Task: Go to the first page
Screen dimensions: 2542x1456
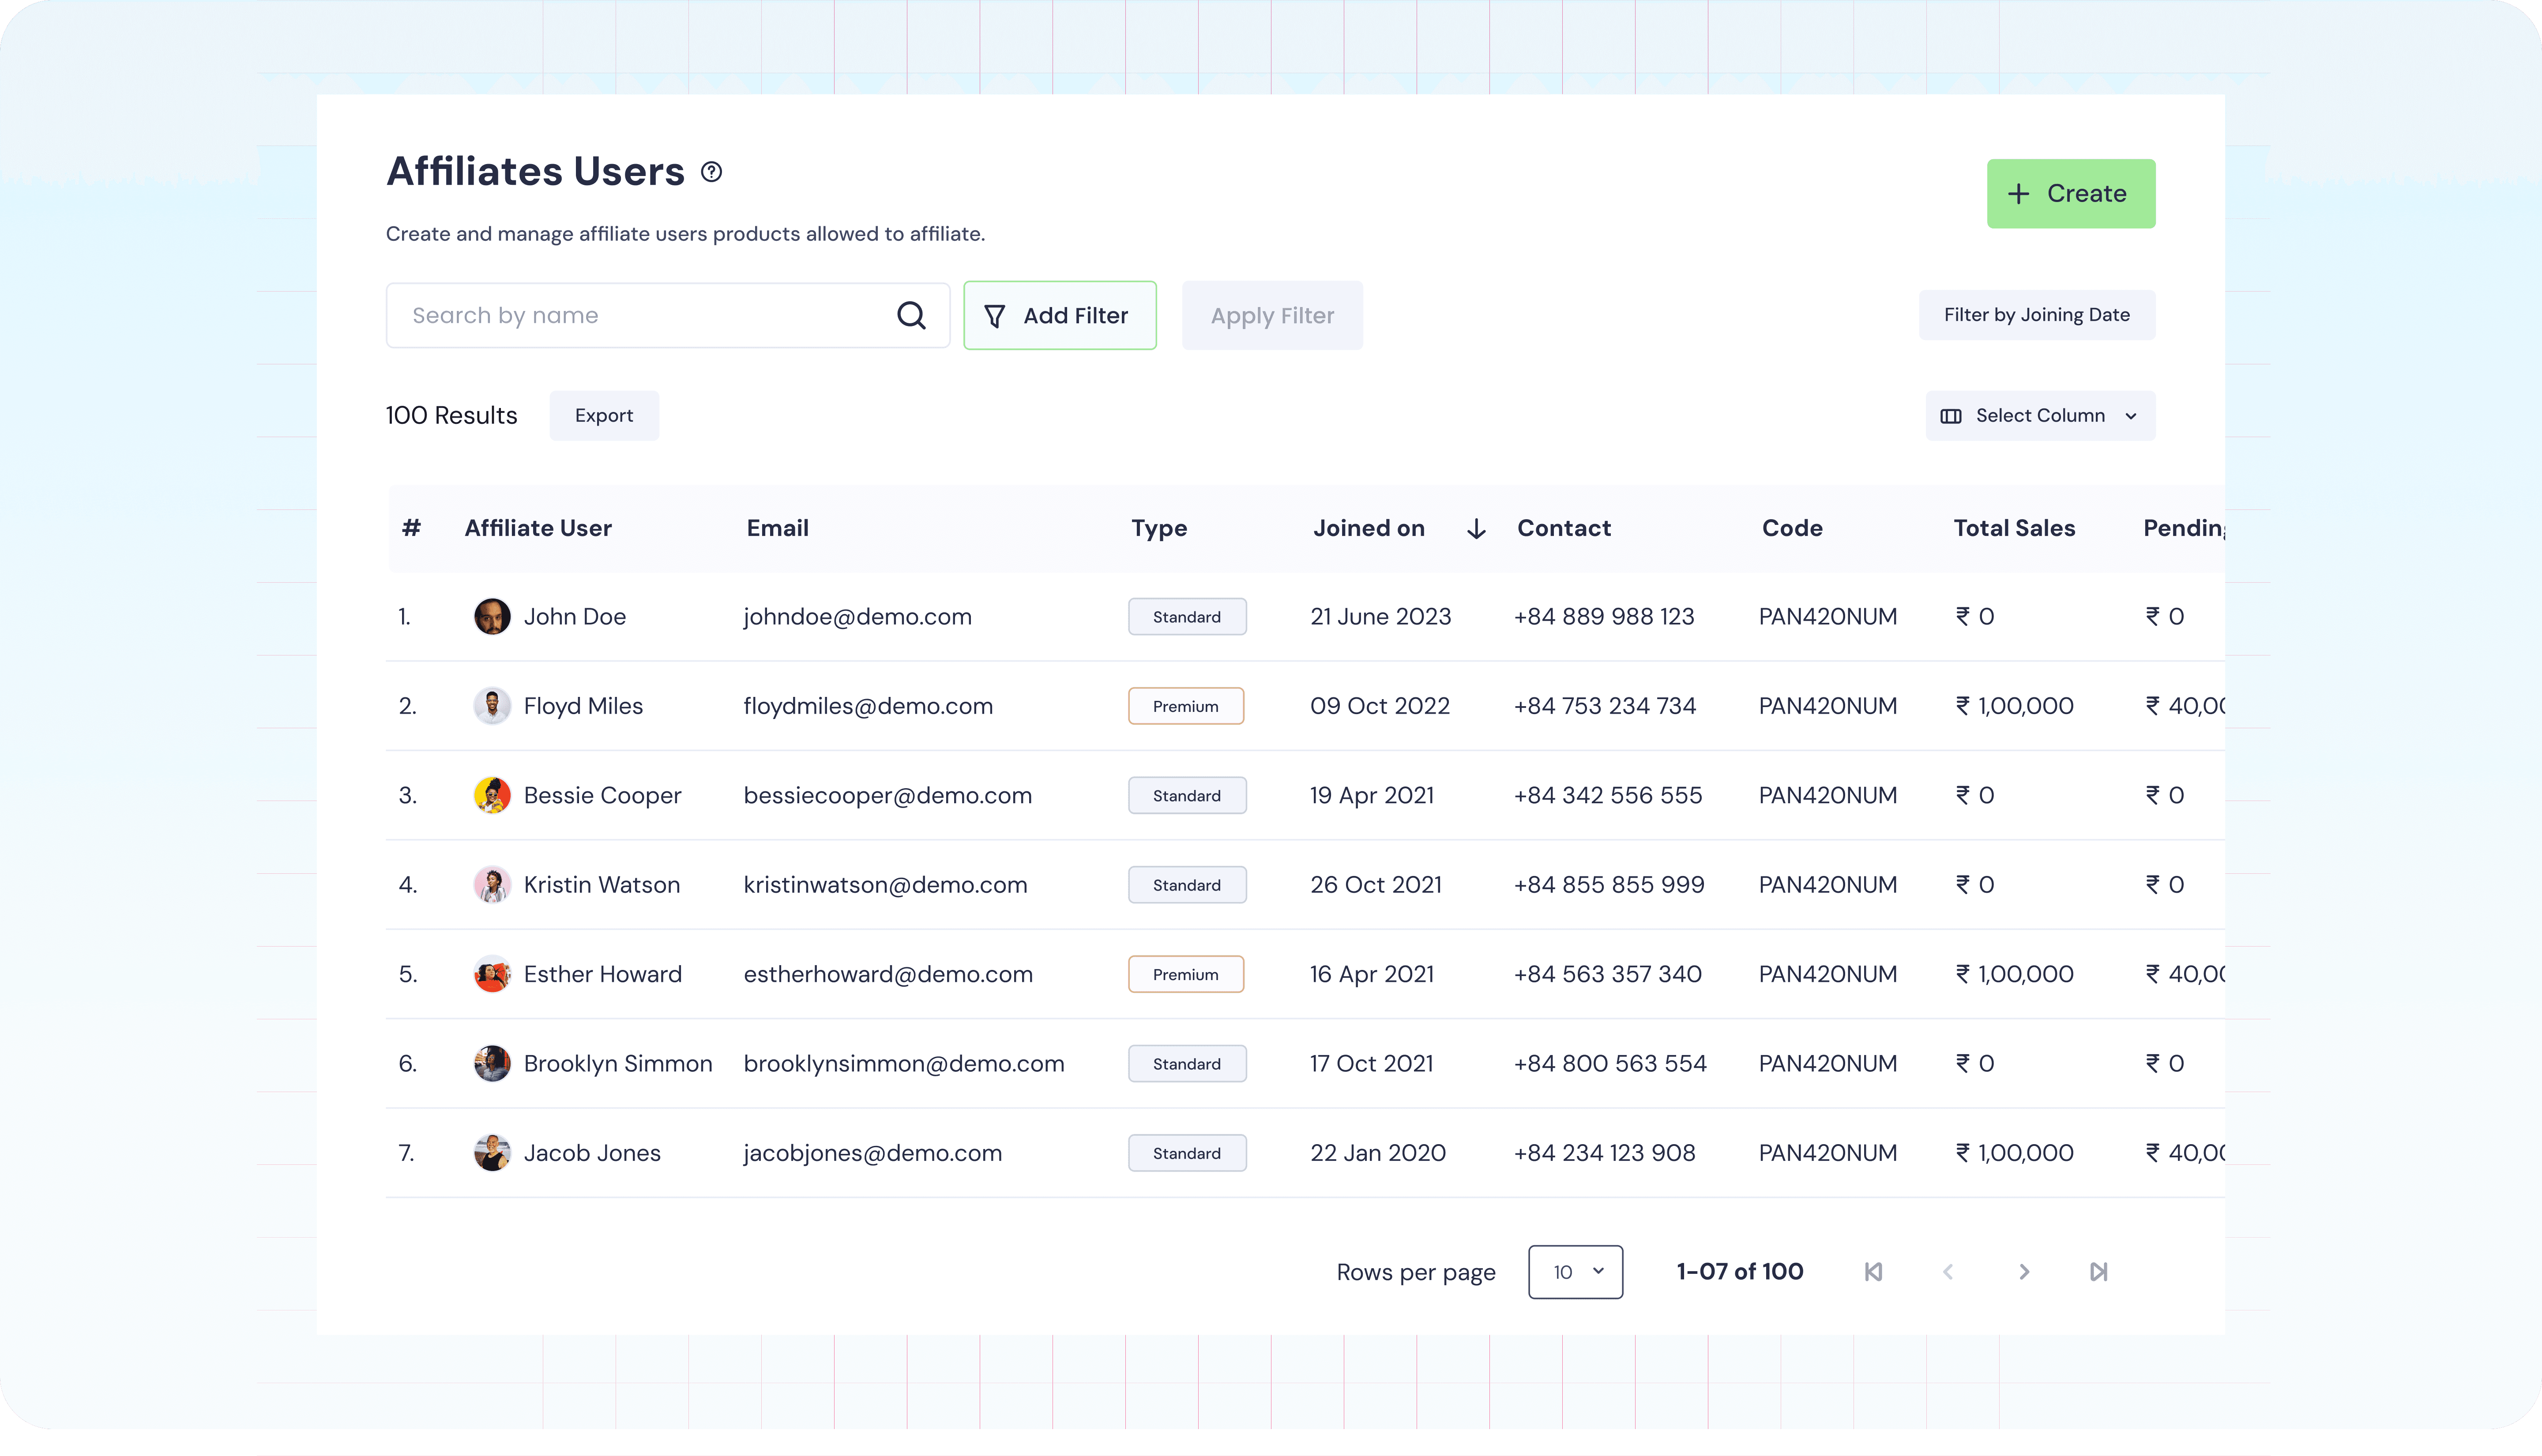Action: [x=1873, y=1272]
